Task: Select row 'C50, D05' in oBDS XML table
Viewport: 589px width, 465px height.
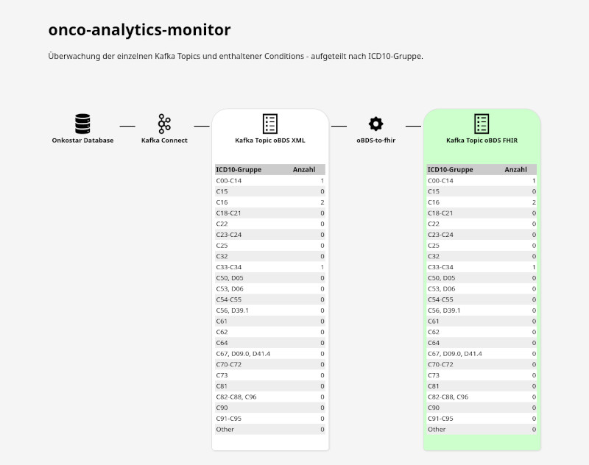Action: click(x=270, y=278)
